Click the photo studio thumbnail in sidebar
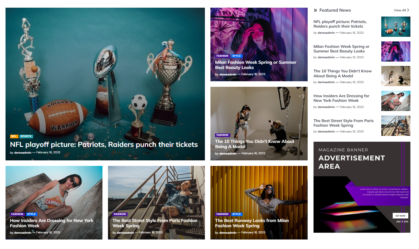419x249 pixels. [396, 76]
